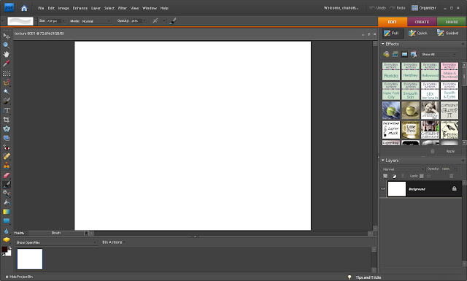467x281 pixels.
Task: Open the brush Mode dropdown
Action: (96, 21)
